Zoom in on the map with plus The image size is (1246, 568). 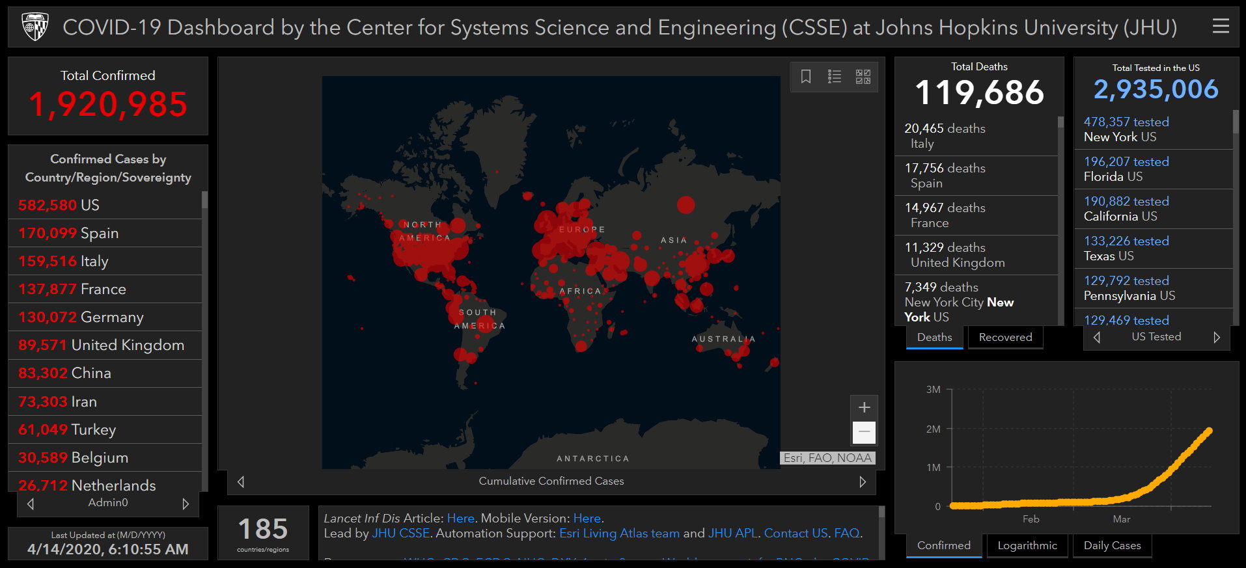coord(865,407)
